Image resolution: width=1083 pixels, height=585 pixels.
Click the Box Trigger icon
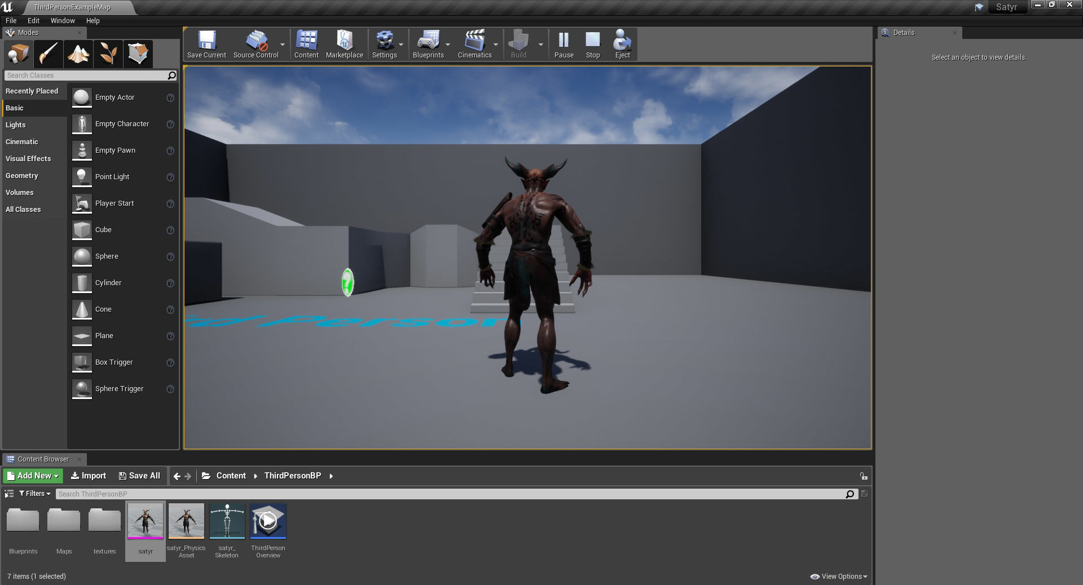tap(82, 362)
